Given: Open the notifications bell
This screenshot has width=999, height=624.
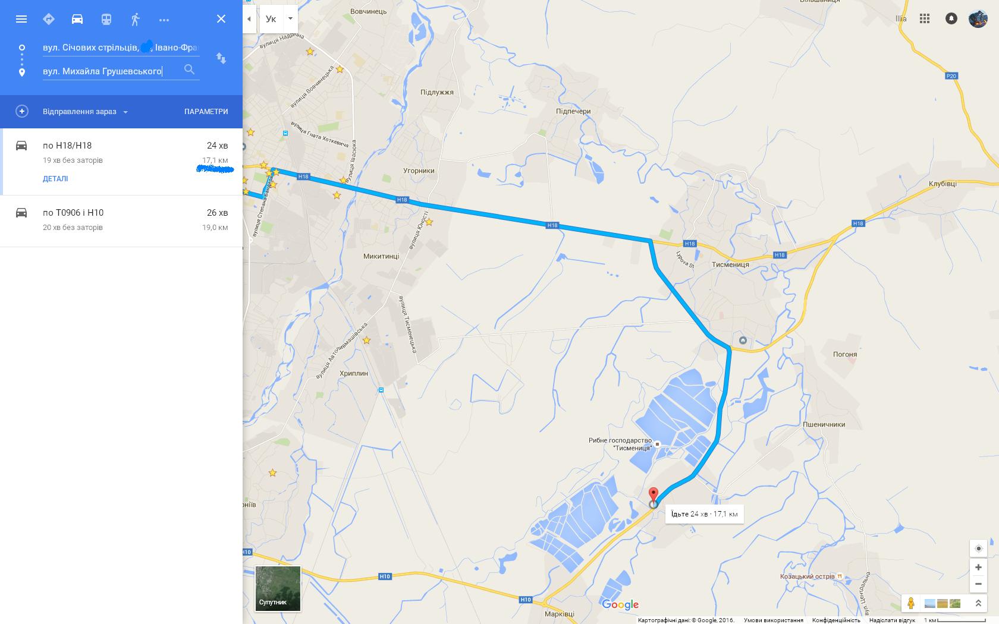Looking at the screenshot, I should point(951,18).
